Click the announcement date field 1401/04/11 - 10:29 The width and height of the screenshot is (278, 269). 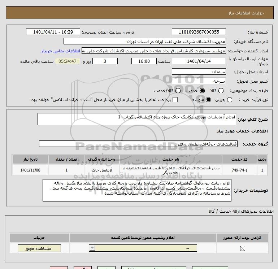click(x=53, y=32)
